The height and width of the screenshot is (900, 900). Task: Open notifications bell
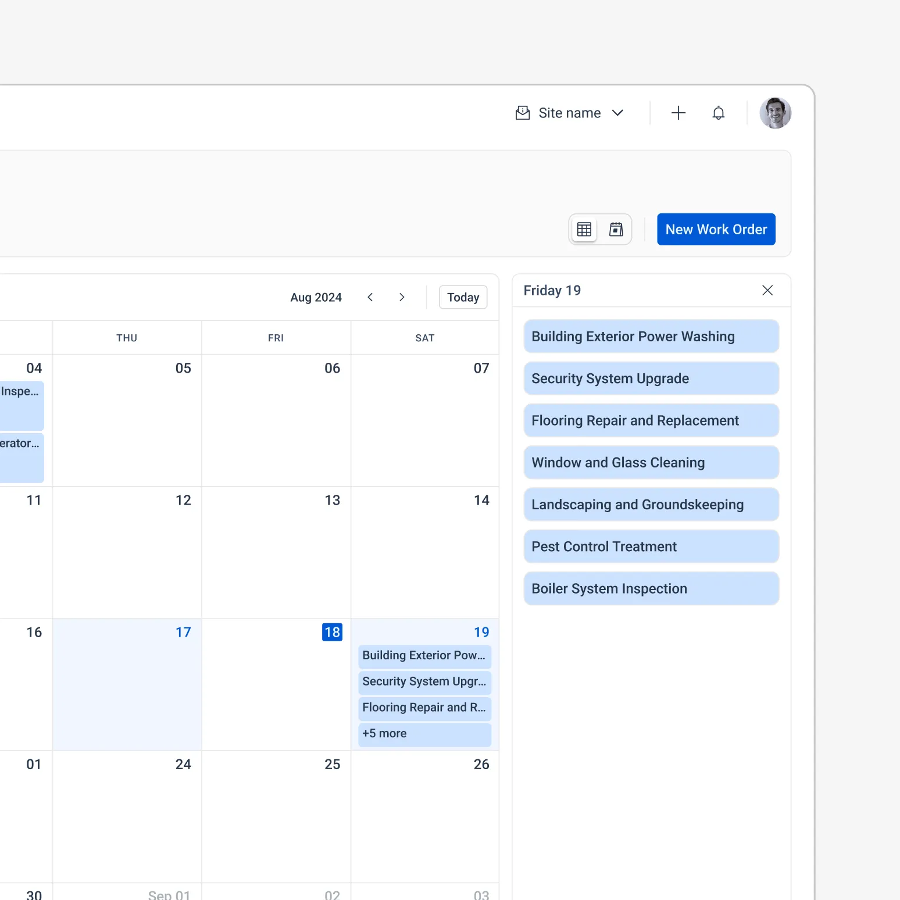click(x=719, y=113)
